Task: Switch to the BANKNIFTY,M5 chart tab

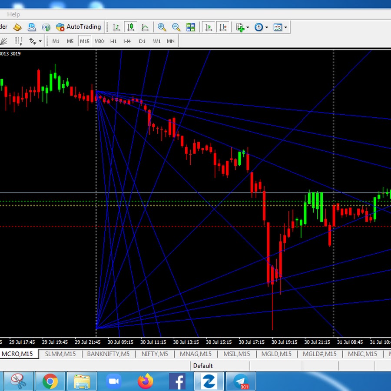Action: [108, 354]
